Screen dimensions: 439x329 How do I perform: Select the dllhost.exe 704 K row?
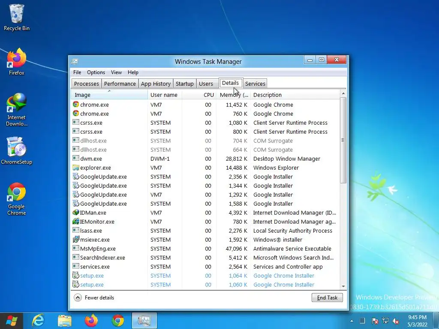point(205,141)
